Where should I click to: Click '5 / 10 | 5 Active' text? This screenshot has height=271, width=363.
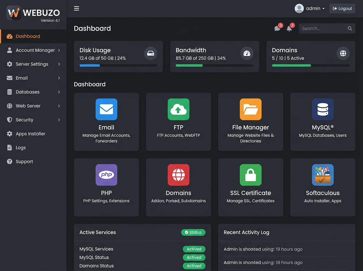point(288,58)
